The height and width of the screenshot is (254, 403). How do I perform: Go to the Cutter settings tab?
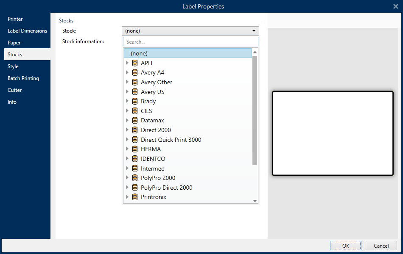pyautogui.click(x=14, y=90)
